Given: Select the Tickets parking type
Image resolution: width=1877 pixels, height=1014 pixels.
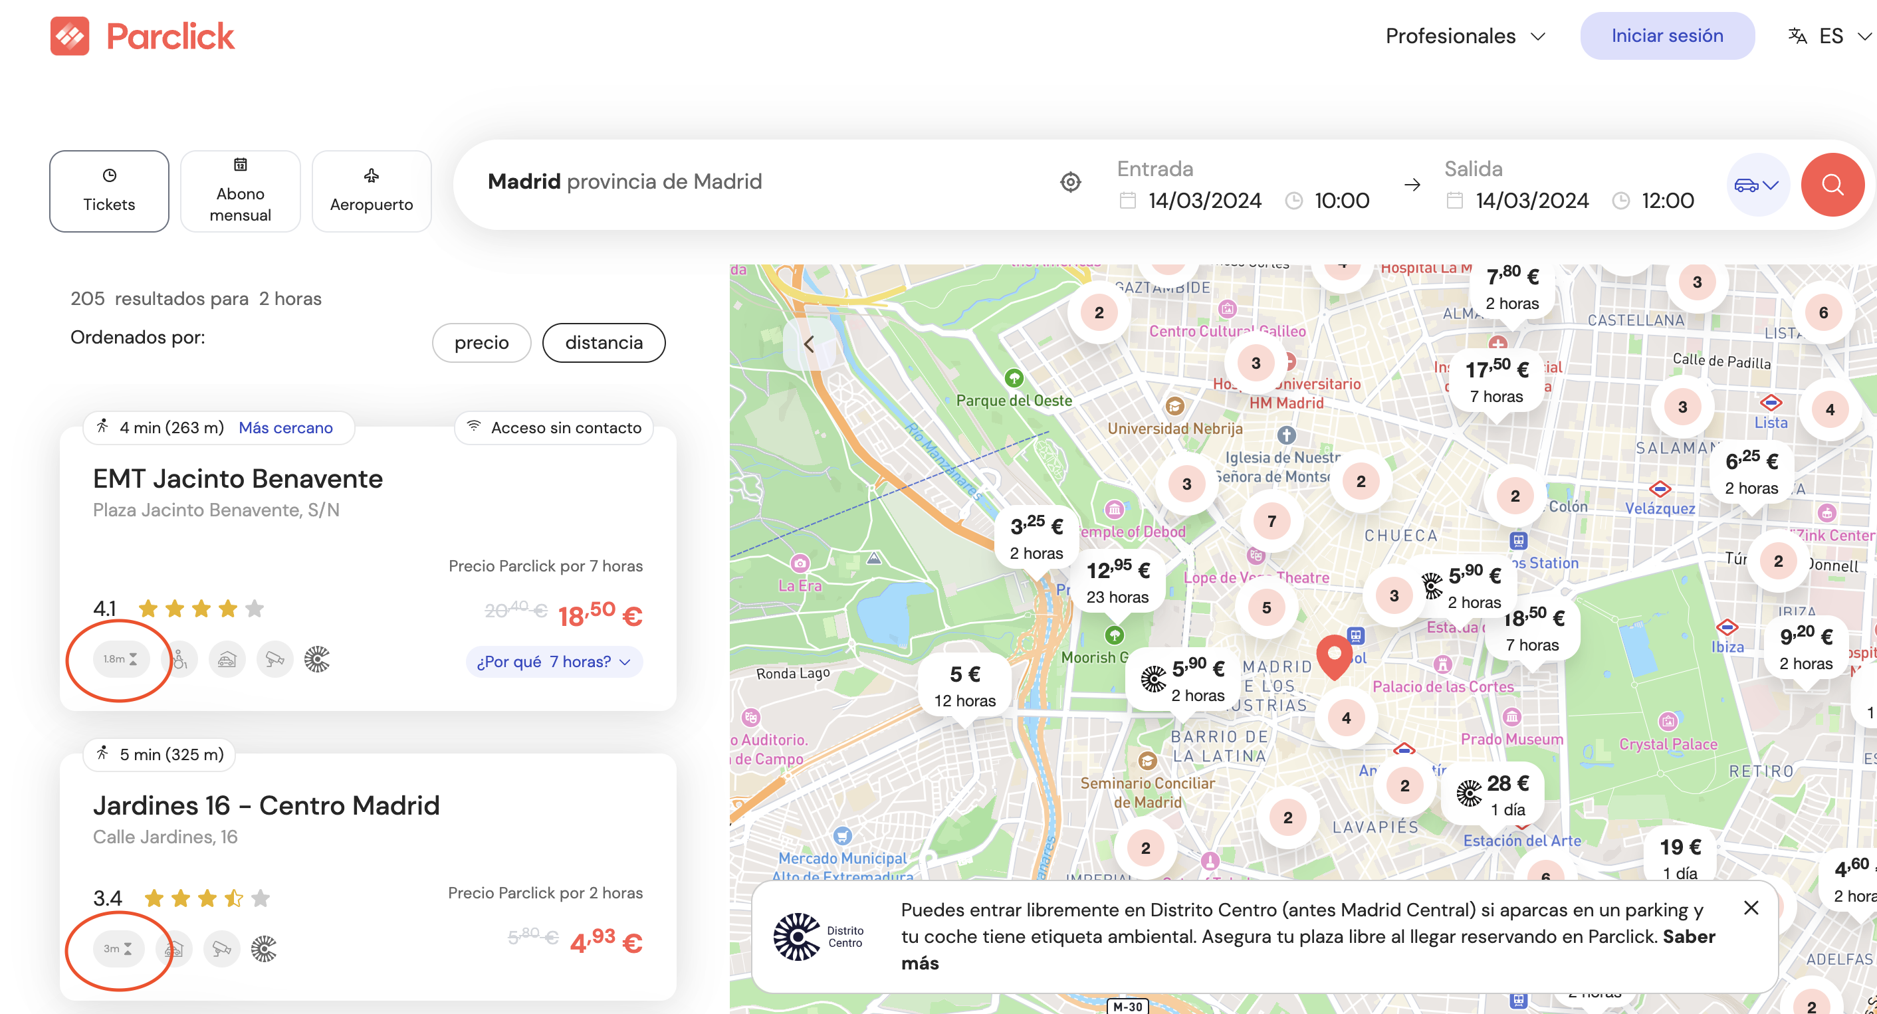Looking at the screenshot, I should click(x=109, y=191).
